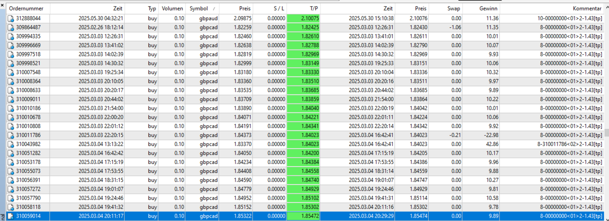Image resolution: width=609 pixels, height=221 pixels.
Task: Sort by Gewinn column header
Action: pos(481,8)
